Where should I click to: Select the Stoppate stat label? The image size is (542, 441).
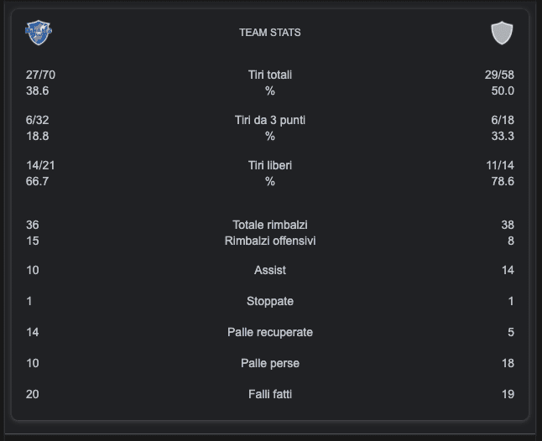[x=270, y=301]
